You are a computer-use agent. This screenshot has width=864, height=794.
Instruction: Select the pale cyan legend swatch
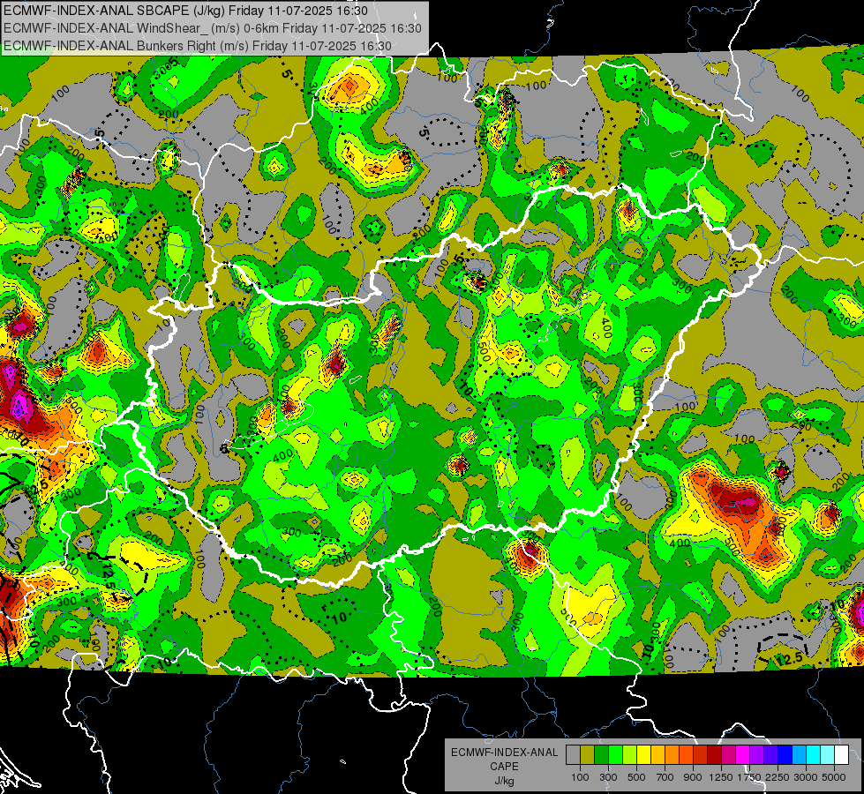pos(827,754)
